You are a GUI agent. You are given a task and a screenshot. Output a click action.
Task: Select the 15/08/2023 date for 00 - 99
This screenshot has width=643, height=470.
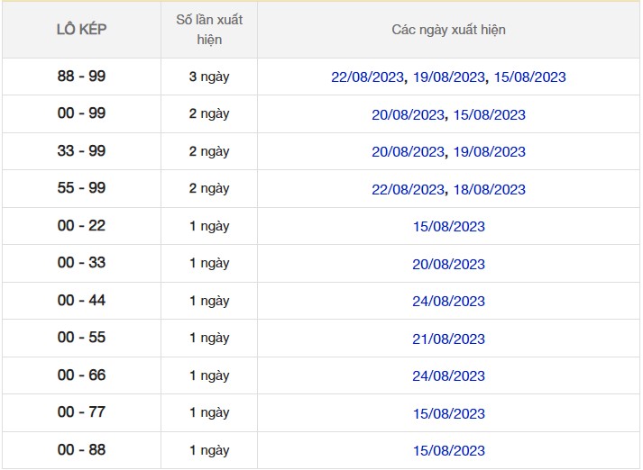490,115
